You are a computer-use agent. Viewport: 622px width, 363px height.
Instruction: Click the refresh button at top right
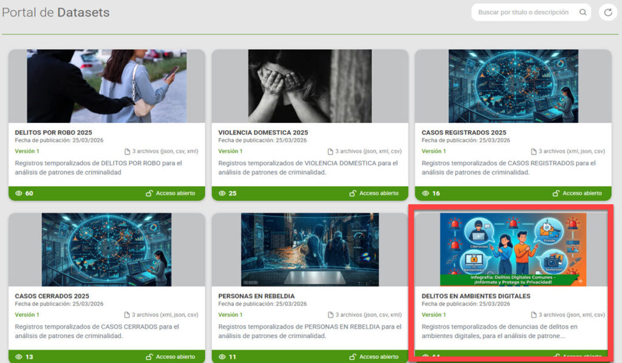coord(607,12)
